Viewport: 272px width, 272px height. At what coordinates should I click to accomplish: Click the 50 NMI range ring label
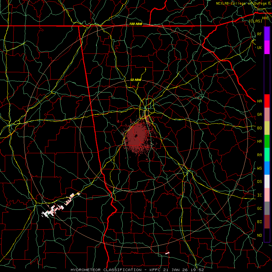coord(136,80)
